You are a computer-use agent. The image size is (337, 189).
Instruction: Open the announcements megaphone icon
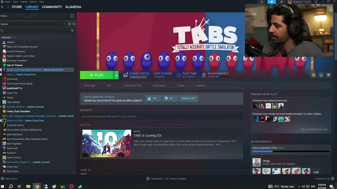272,2
